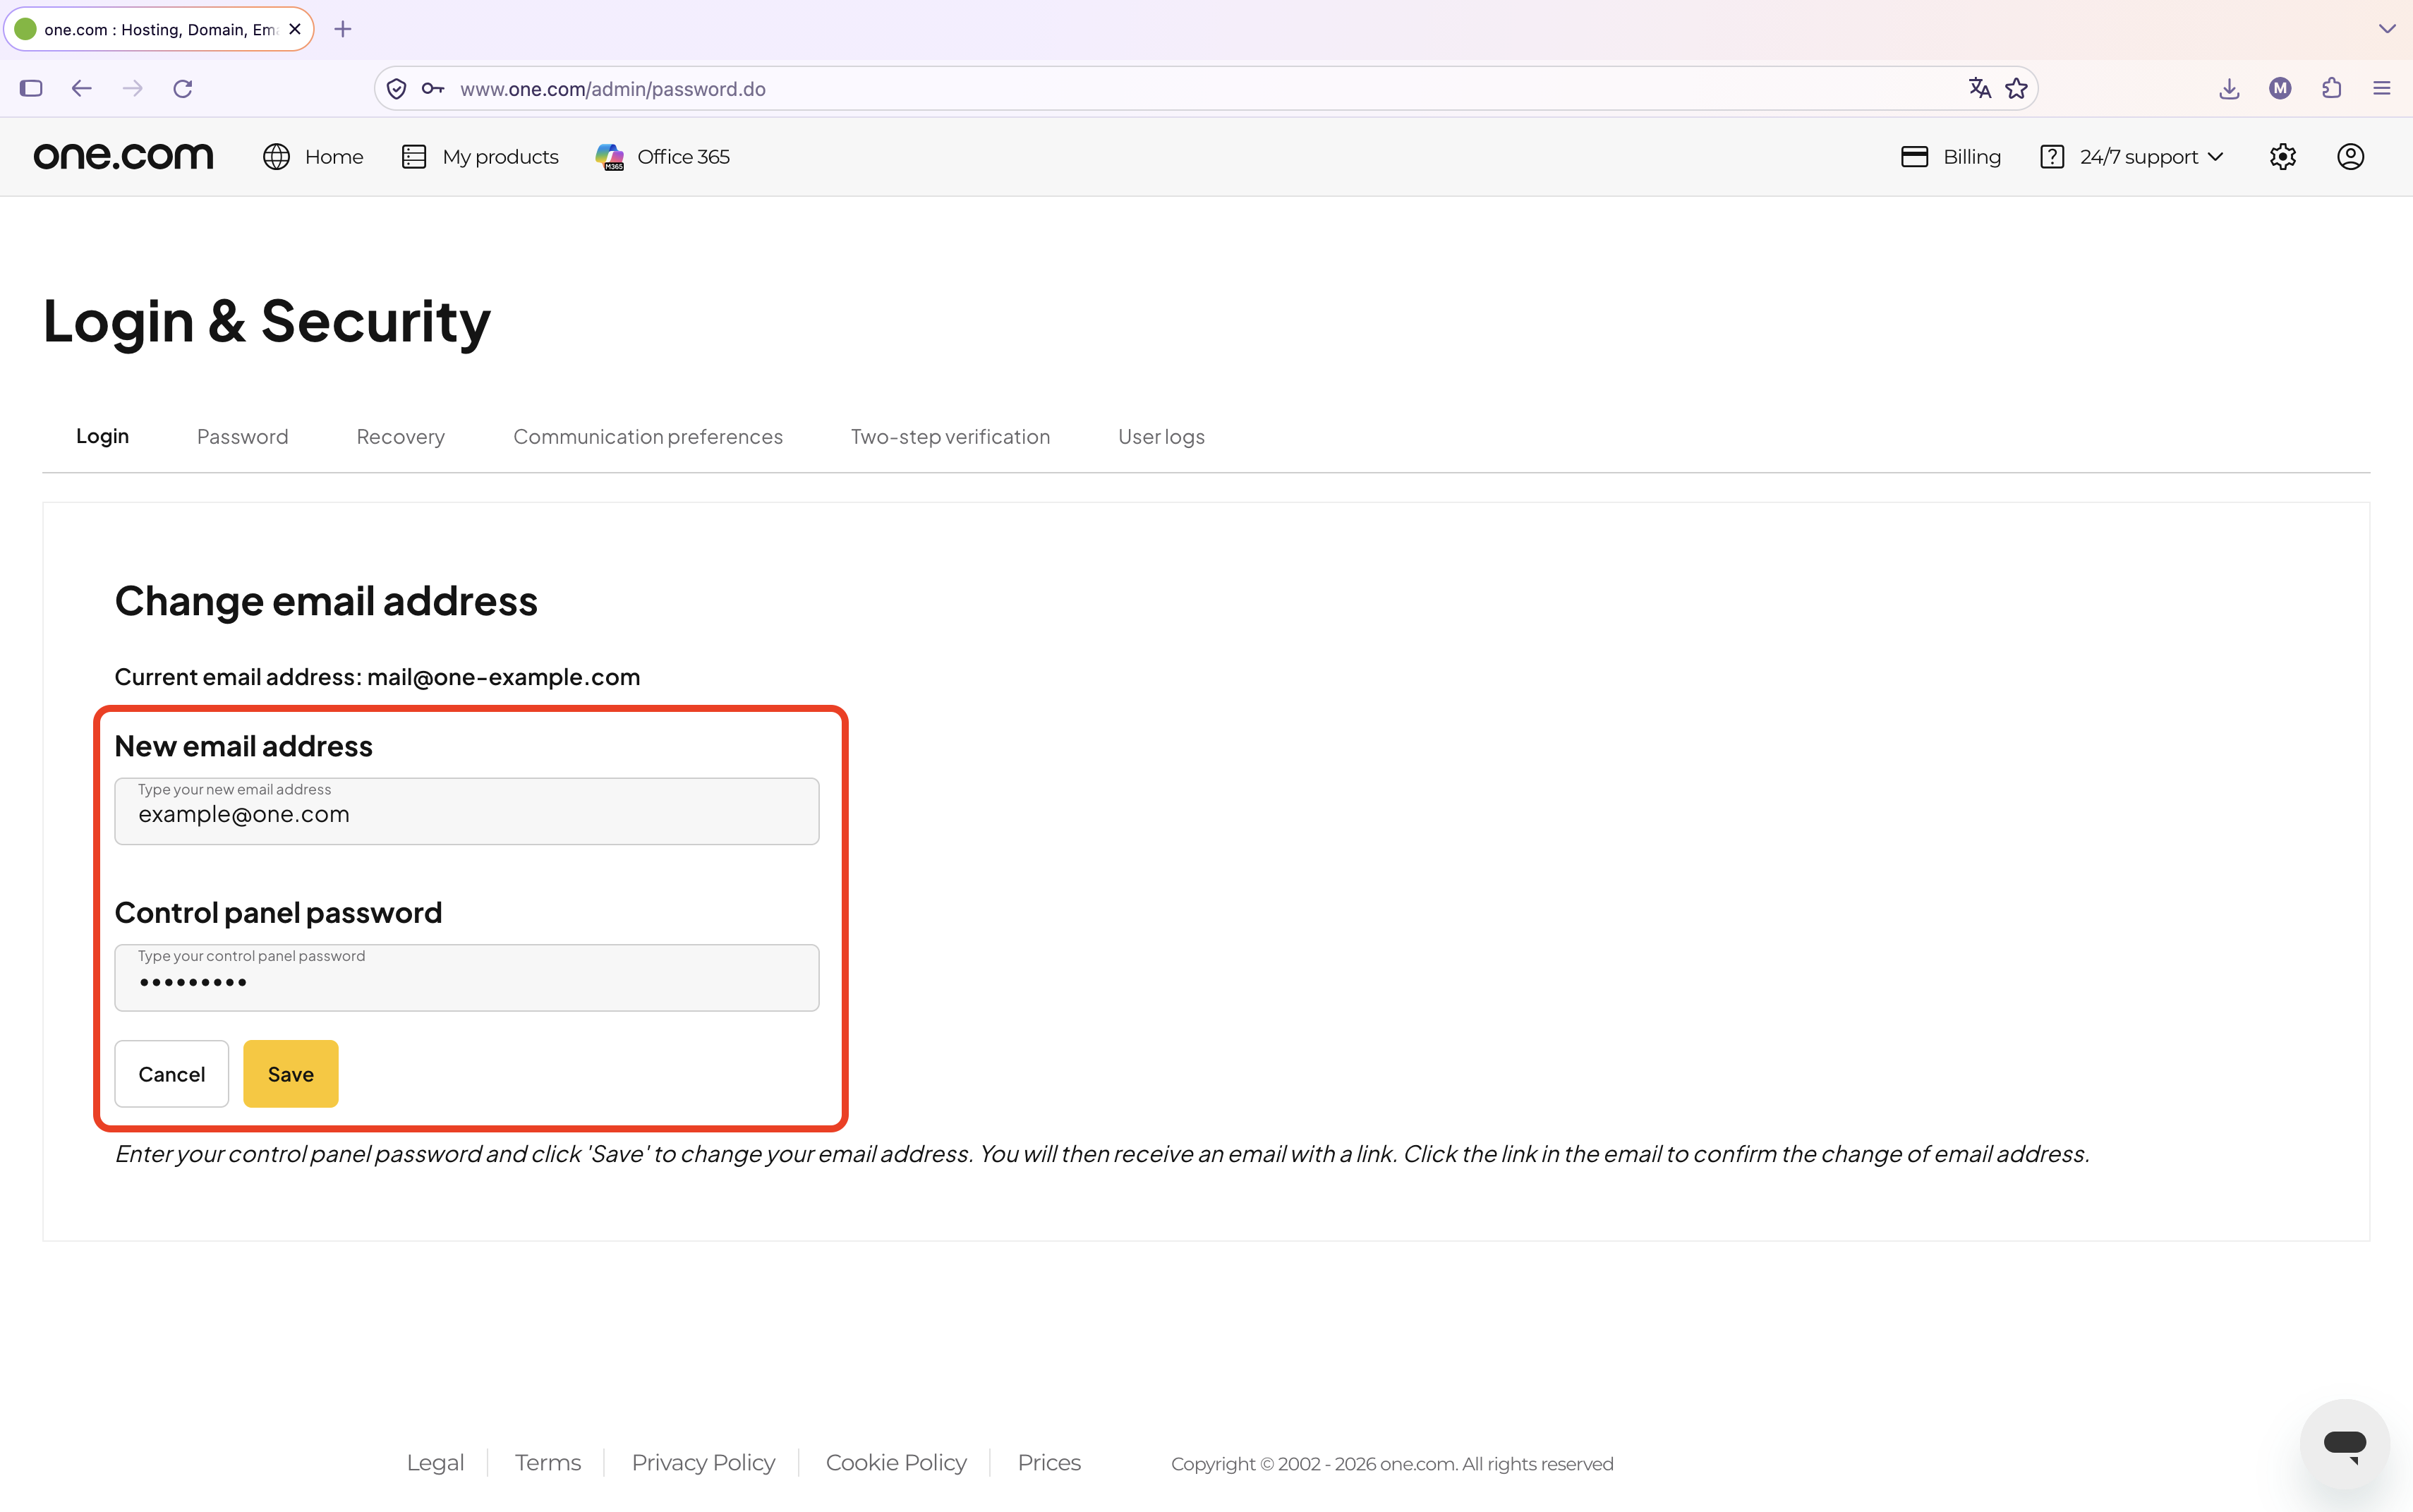Open the Two-step verification tab
This screenshot has width=2413, height=1512.
[950, 436]
